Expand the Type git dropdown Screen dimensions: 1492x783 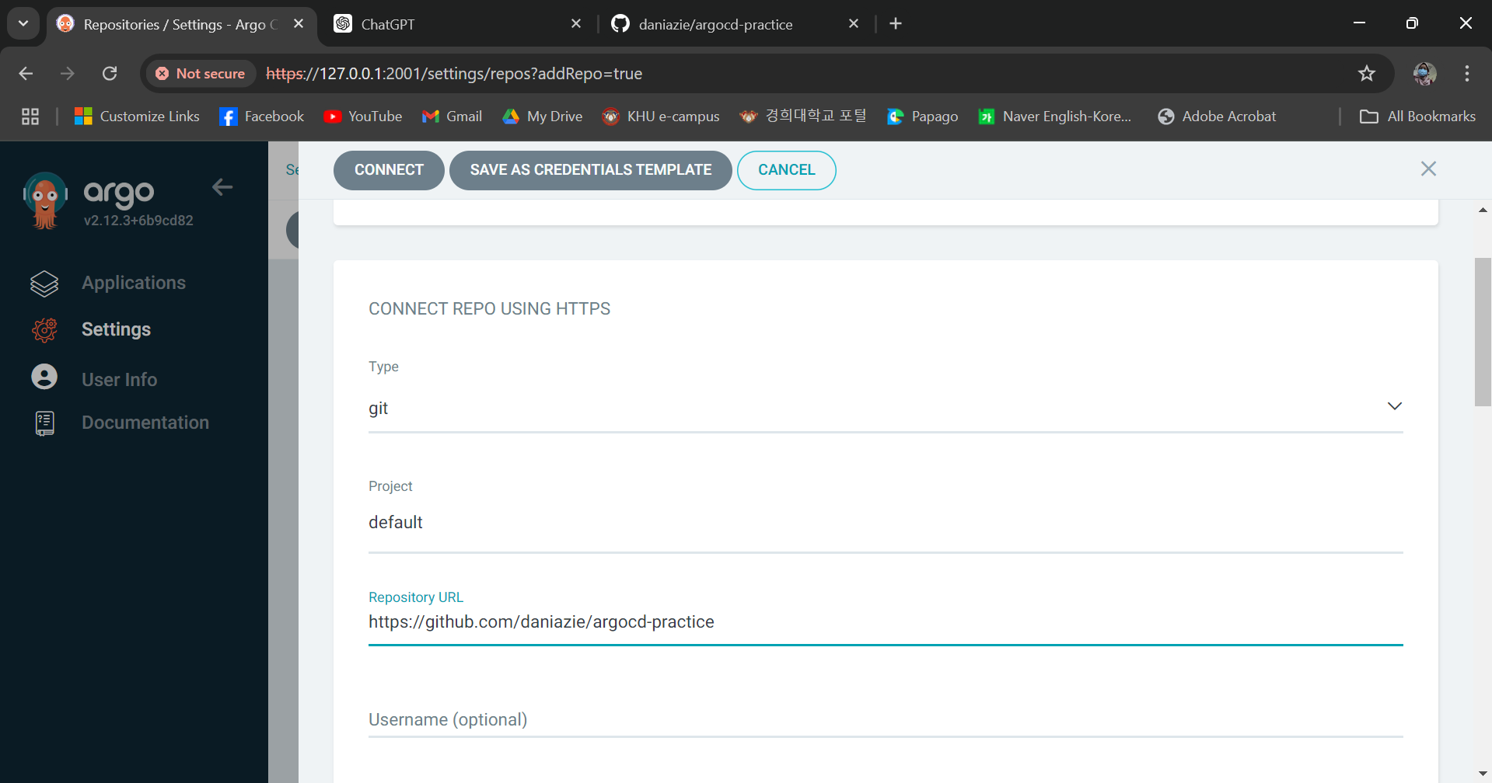tap(1394, 407)
